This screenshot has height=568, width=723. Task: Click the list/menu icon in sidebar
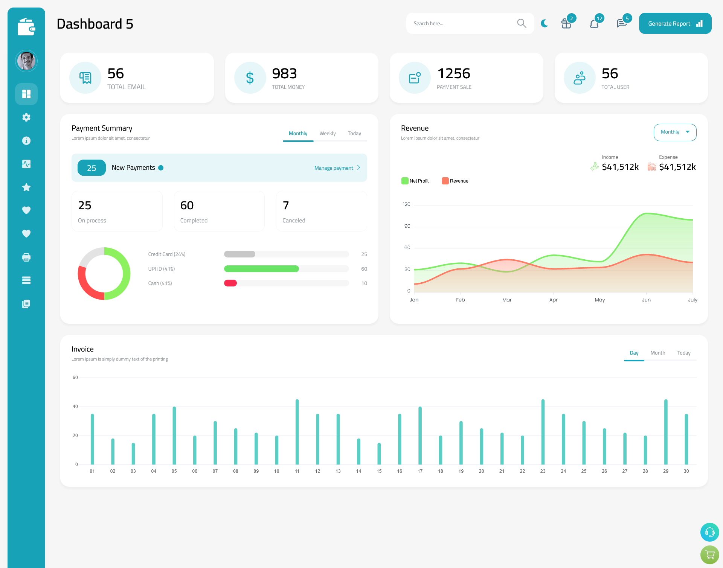click(x=26, y=280)
